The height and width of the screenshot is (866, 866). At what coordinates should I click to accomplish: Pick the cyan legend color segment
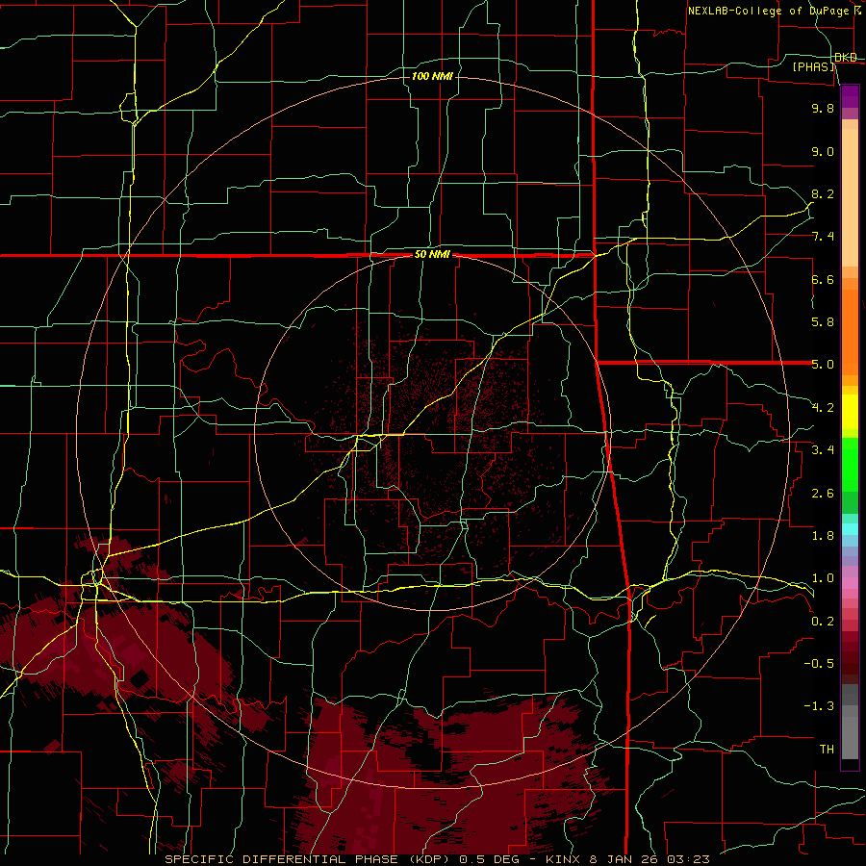click(x=850, y=529)
